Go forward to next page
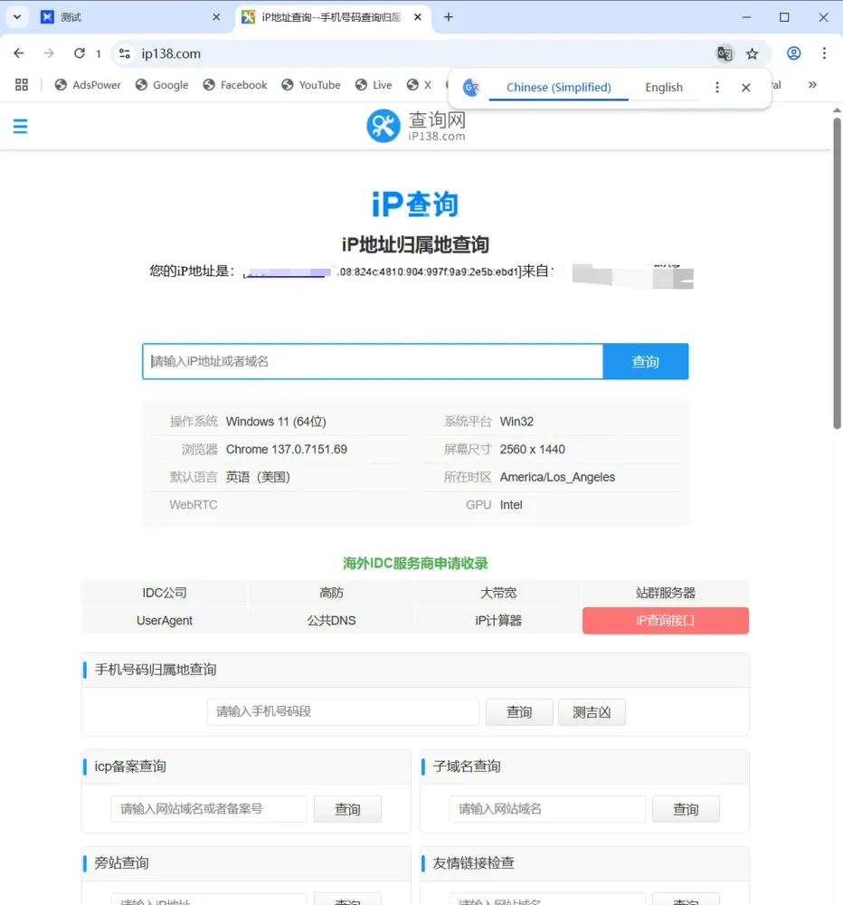The height and width of the screenshot is (905, 843). coord(49,53)
